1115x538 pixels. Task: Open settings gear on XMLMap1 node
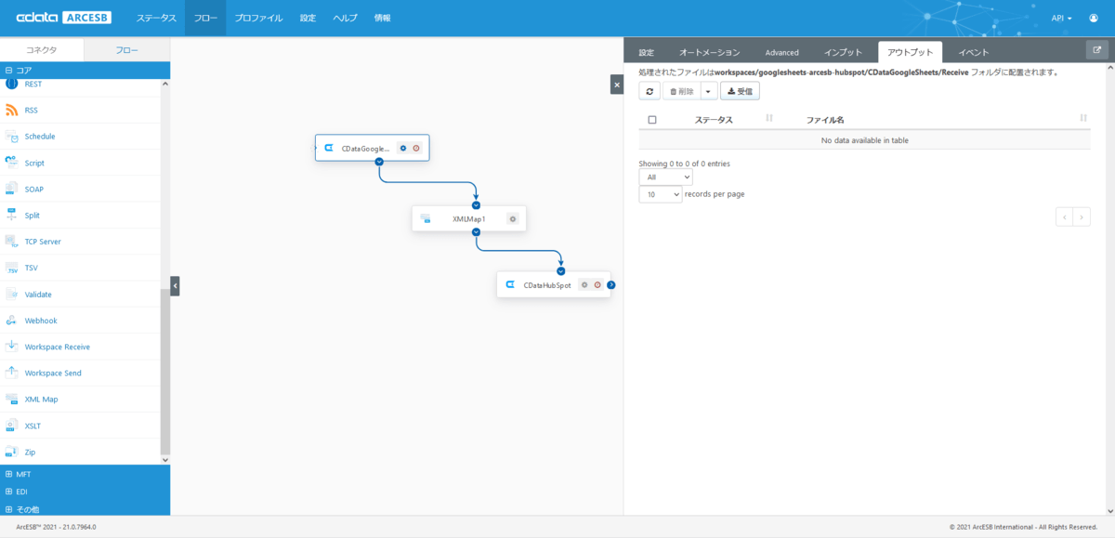pyautogui.click(x=512, y=219)
